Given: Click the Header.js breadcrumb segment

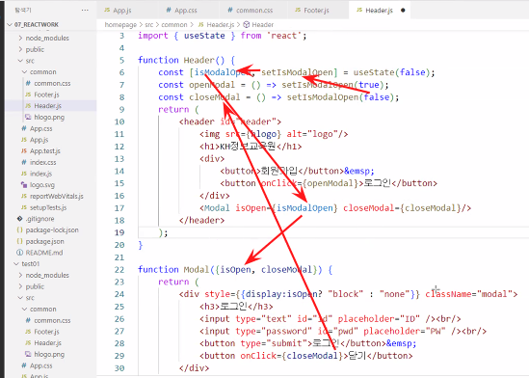Looking at the screenshot, I should pos(221,25).
